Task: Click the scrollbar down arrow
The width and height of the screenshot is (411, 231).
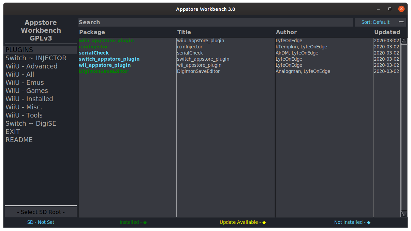Action: pyautogui.click(x=404, y=214)
